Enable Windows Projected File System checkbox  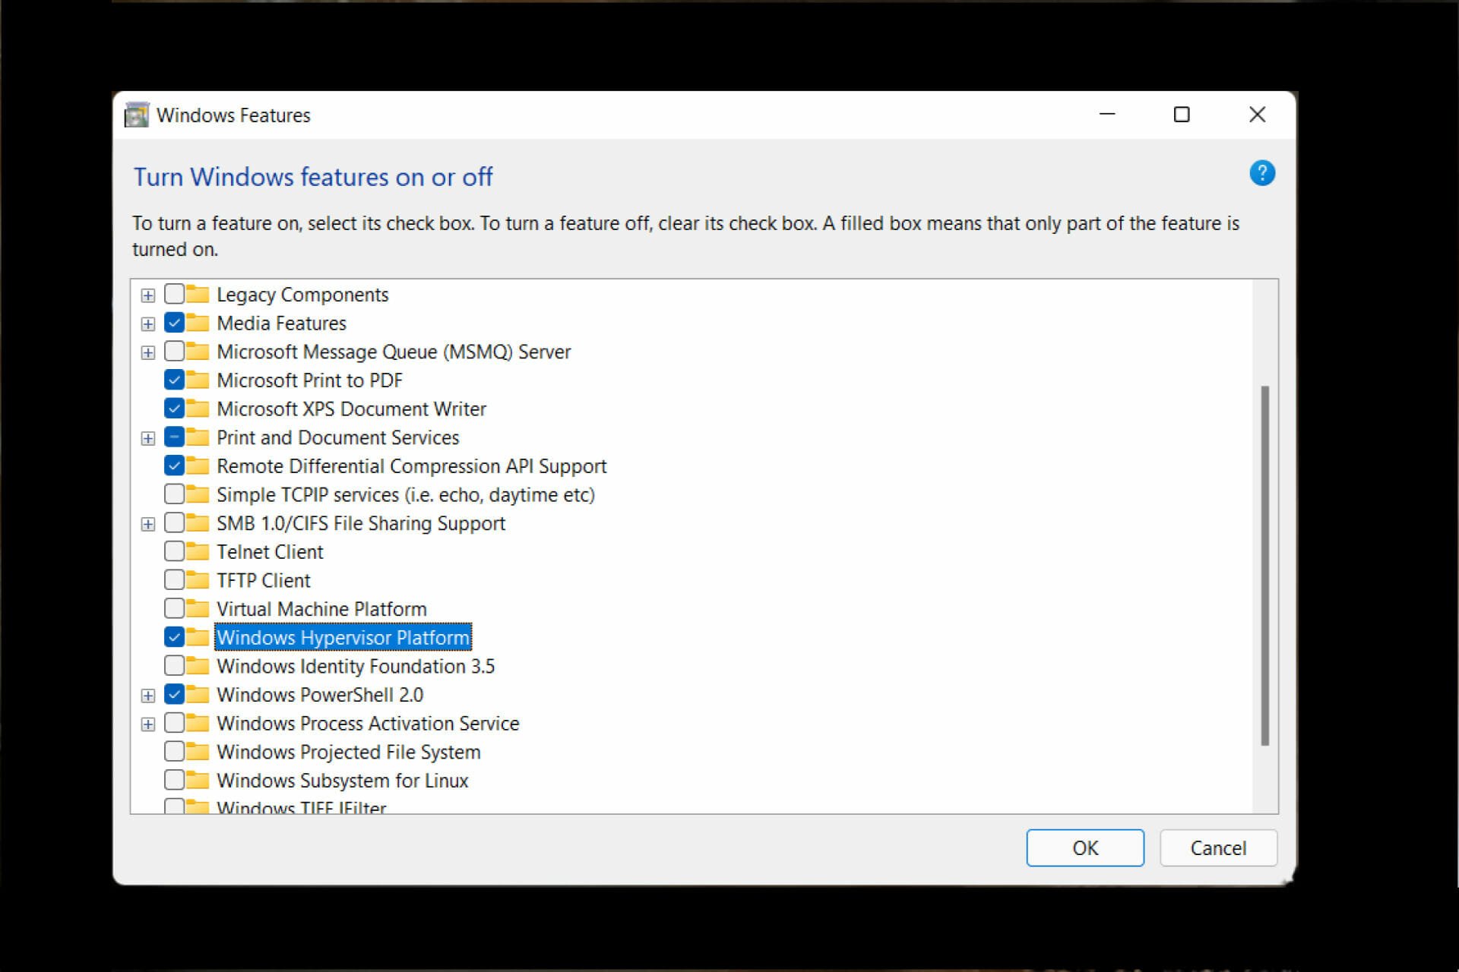pos(174,752)
